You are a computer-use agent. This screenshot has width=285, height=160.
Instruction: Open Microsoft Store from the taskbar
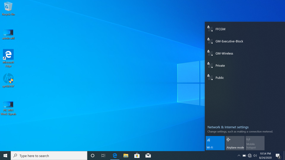coord(137,156)
